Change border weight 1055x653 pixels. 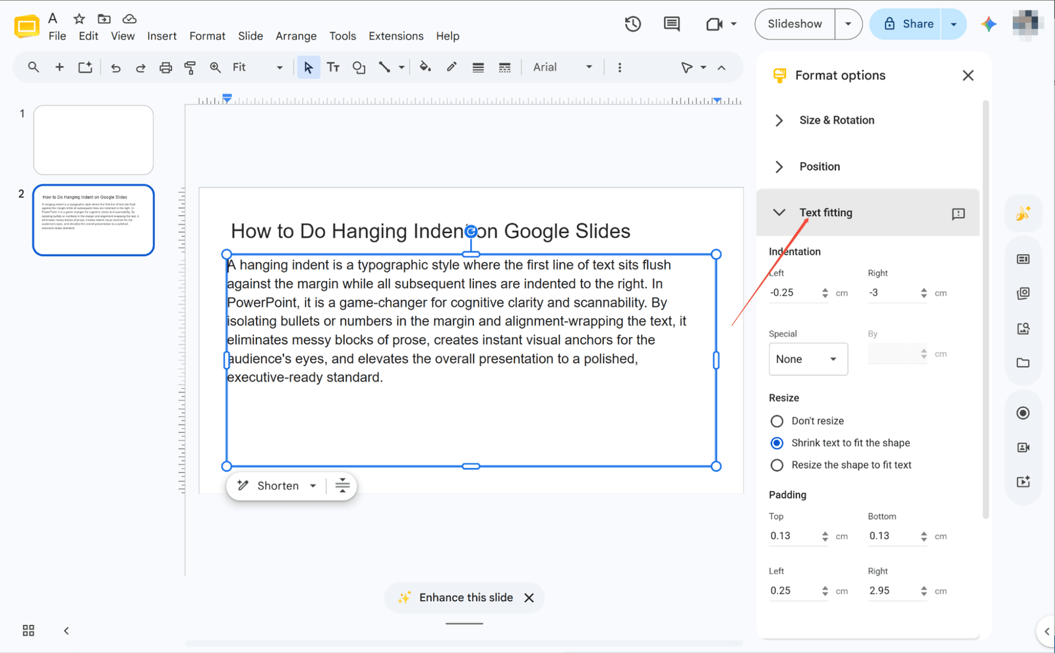pos(478,67)
